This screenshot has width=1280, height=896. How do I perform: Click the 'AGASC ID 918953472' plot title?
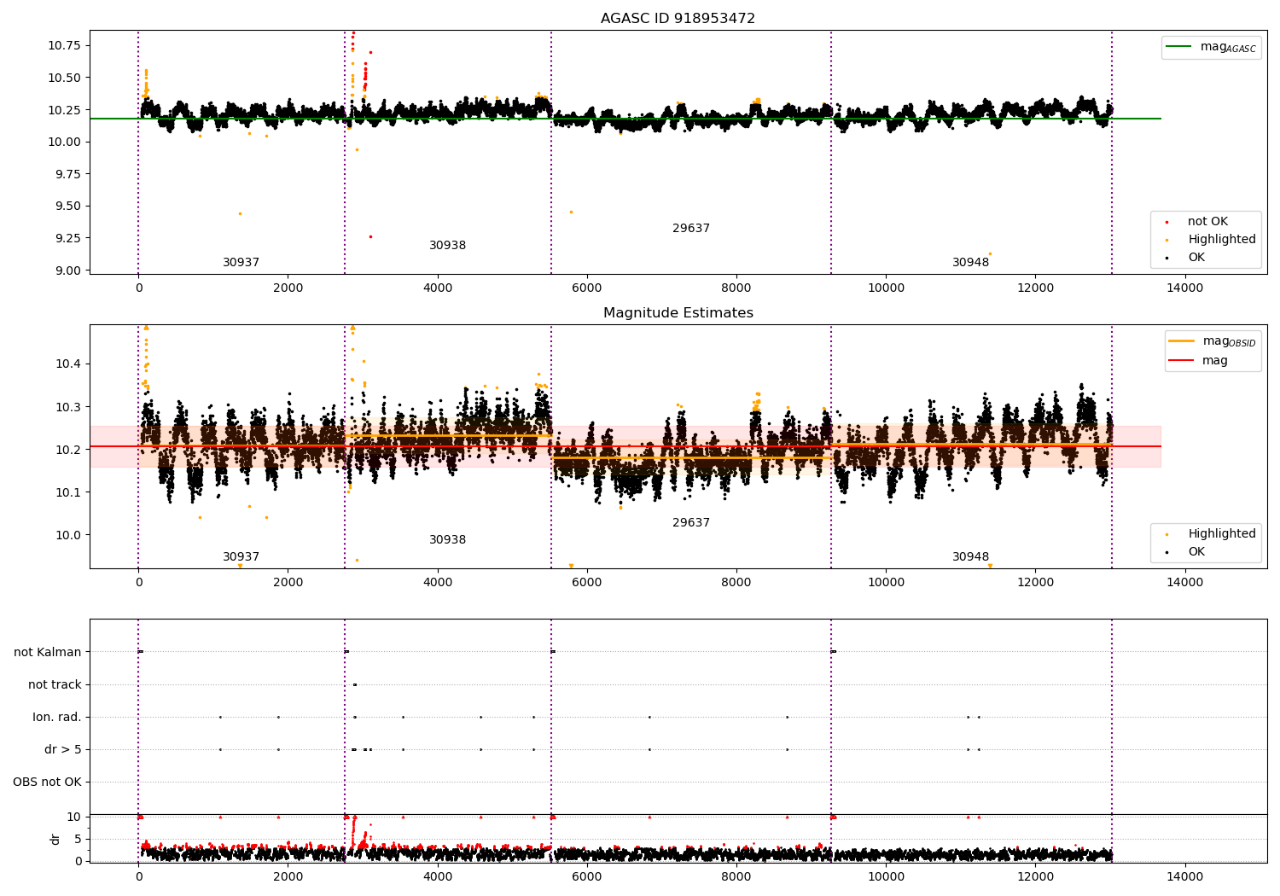678,19
